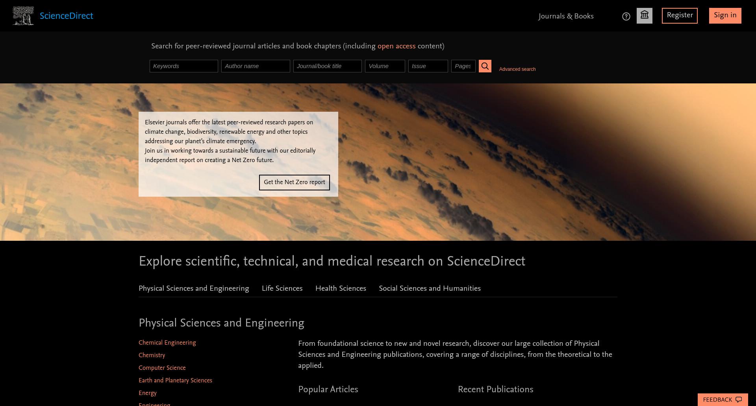
Task: Open the Energy subject link
Action: [x=148, y=393]
